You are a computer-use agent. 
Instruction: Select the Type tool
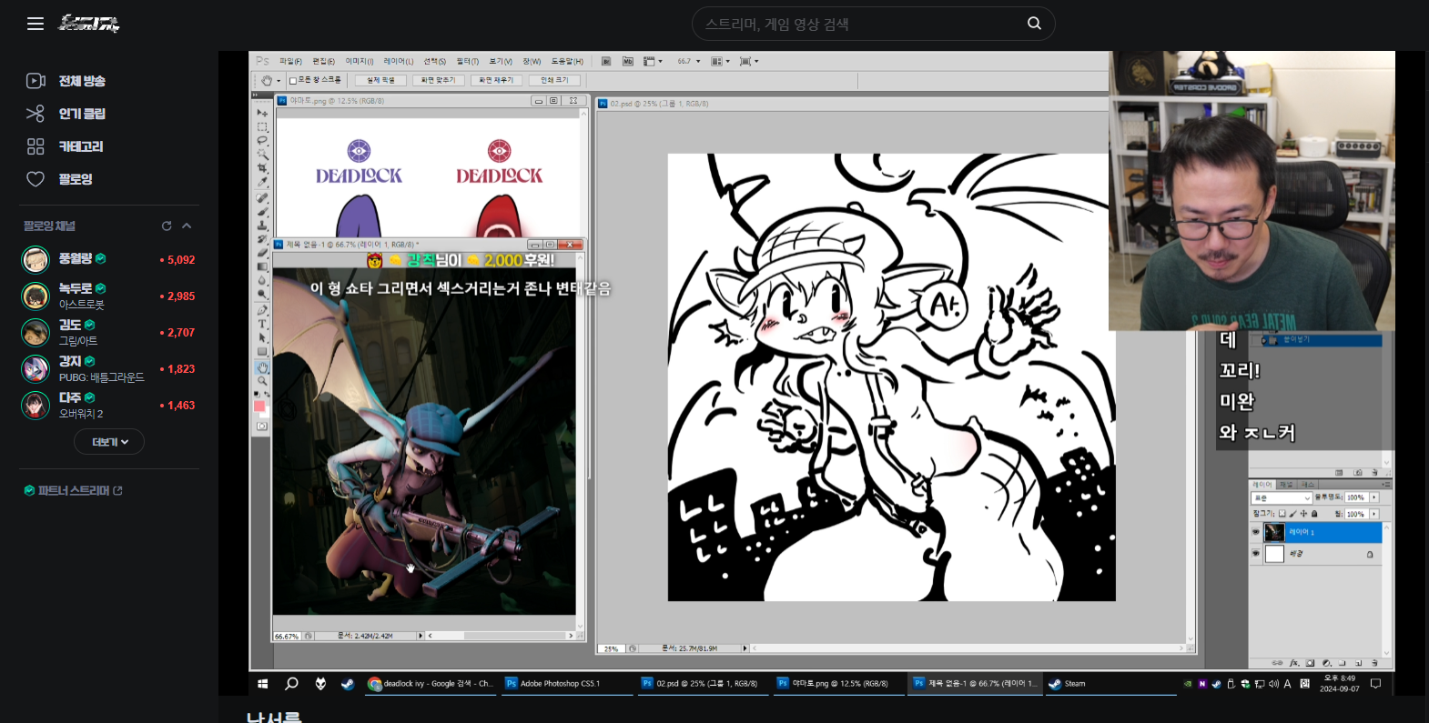262,323
